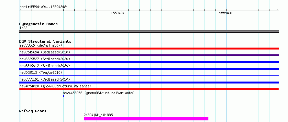Viewport: 288px width, 122px height.
Task: Click the 155943k ruler tick label
Action: point(226,13)
